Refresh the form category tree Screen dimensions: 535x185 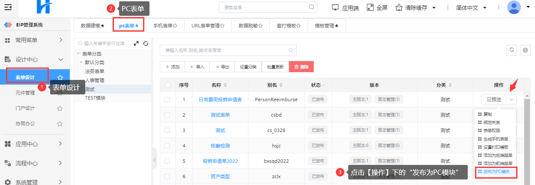tap(146, 43)
